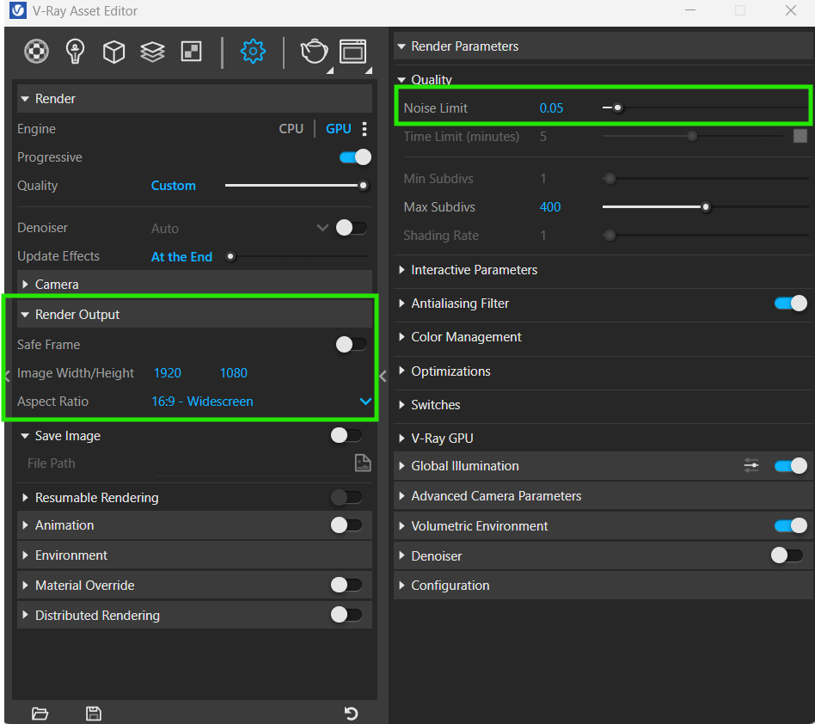Click the Max Subdivs slider handle
815x724 pixels.
coord(706,207)
